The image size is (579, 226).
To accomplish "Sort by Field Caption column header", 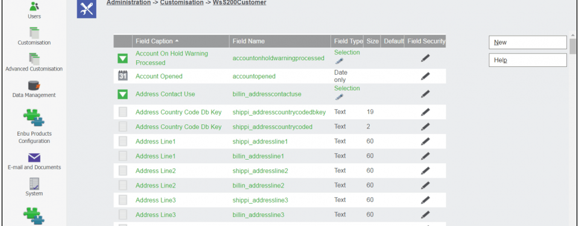I will [x=154, y=41].
